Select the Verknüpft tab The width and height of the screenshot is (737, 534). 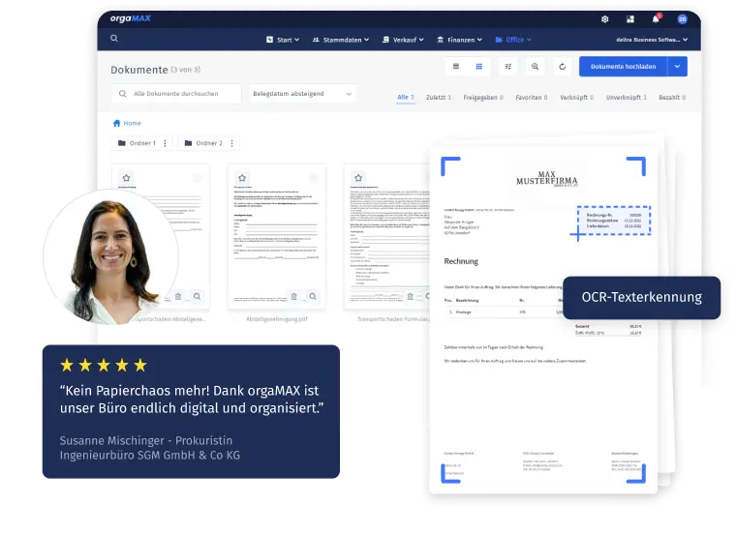point(576,97)
